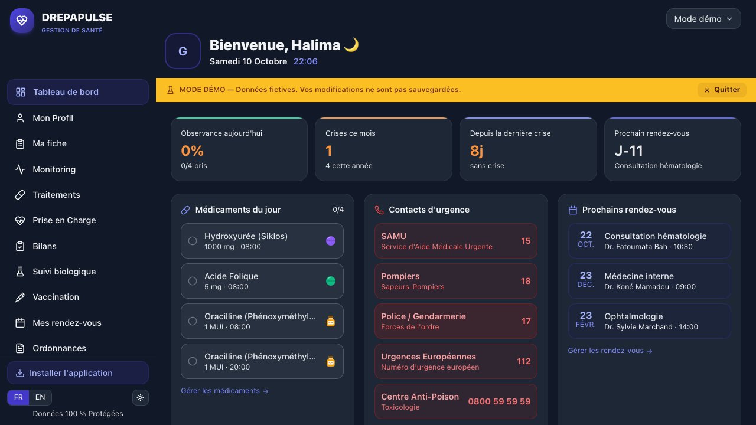Image resolution: width=756 pixels, height=425 pixels.
Task: Mark Hydroxyurée (Siklos) as taken
Action: click(x=192, y=241)
